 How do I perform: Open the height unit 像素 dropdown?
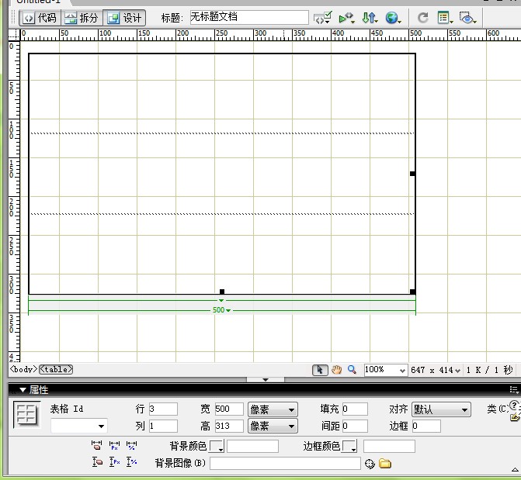[x=273, y=426]
